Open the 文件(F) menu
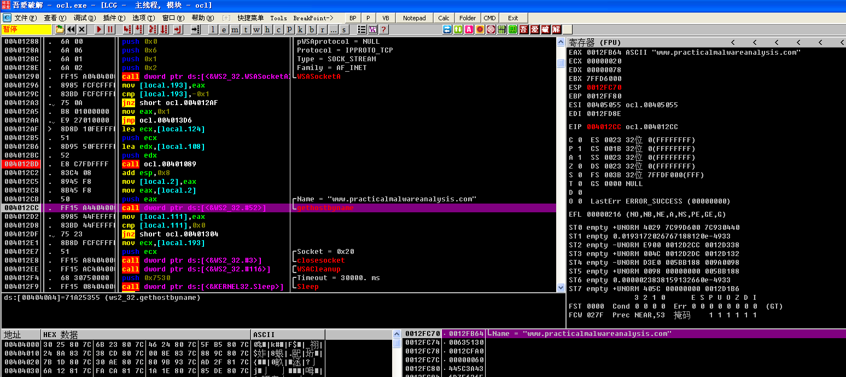Screen dimensions: 846x377 (x=26, y=18)
